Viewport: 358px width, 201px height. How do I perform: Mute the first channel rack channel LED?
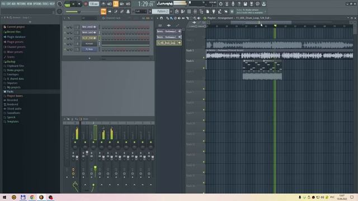pyautogui.click(x=65, y=27)
